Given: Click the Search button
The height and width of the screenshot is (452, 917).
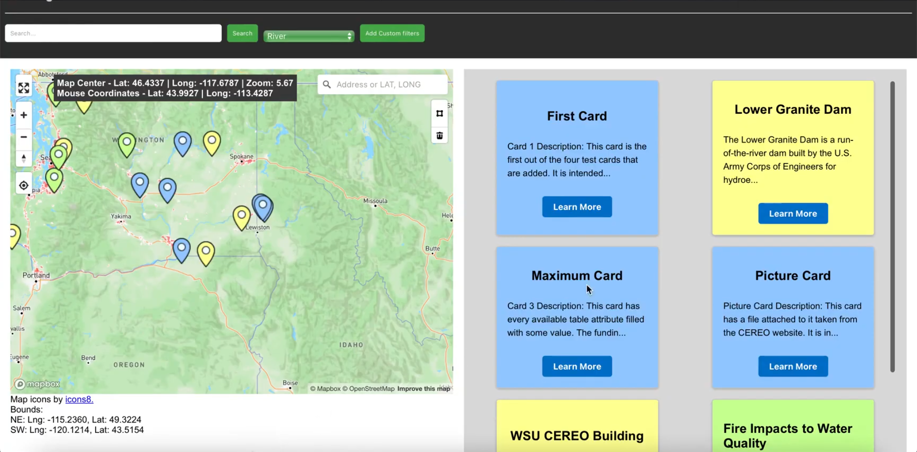Looking at the screenshot, I should pos(242,33).
